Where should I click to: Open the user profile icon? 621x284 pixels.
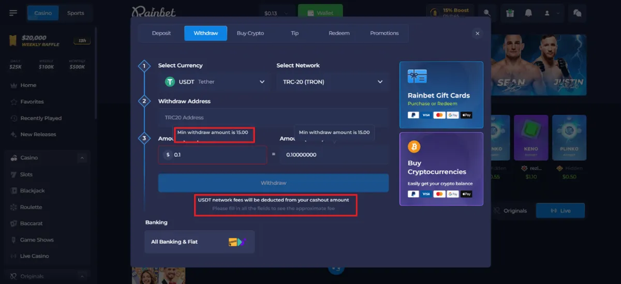(x=546, y=13)
